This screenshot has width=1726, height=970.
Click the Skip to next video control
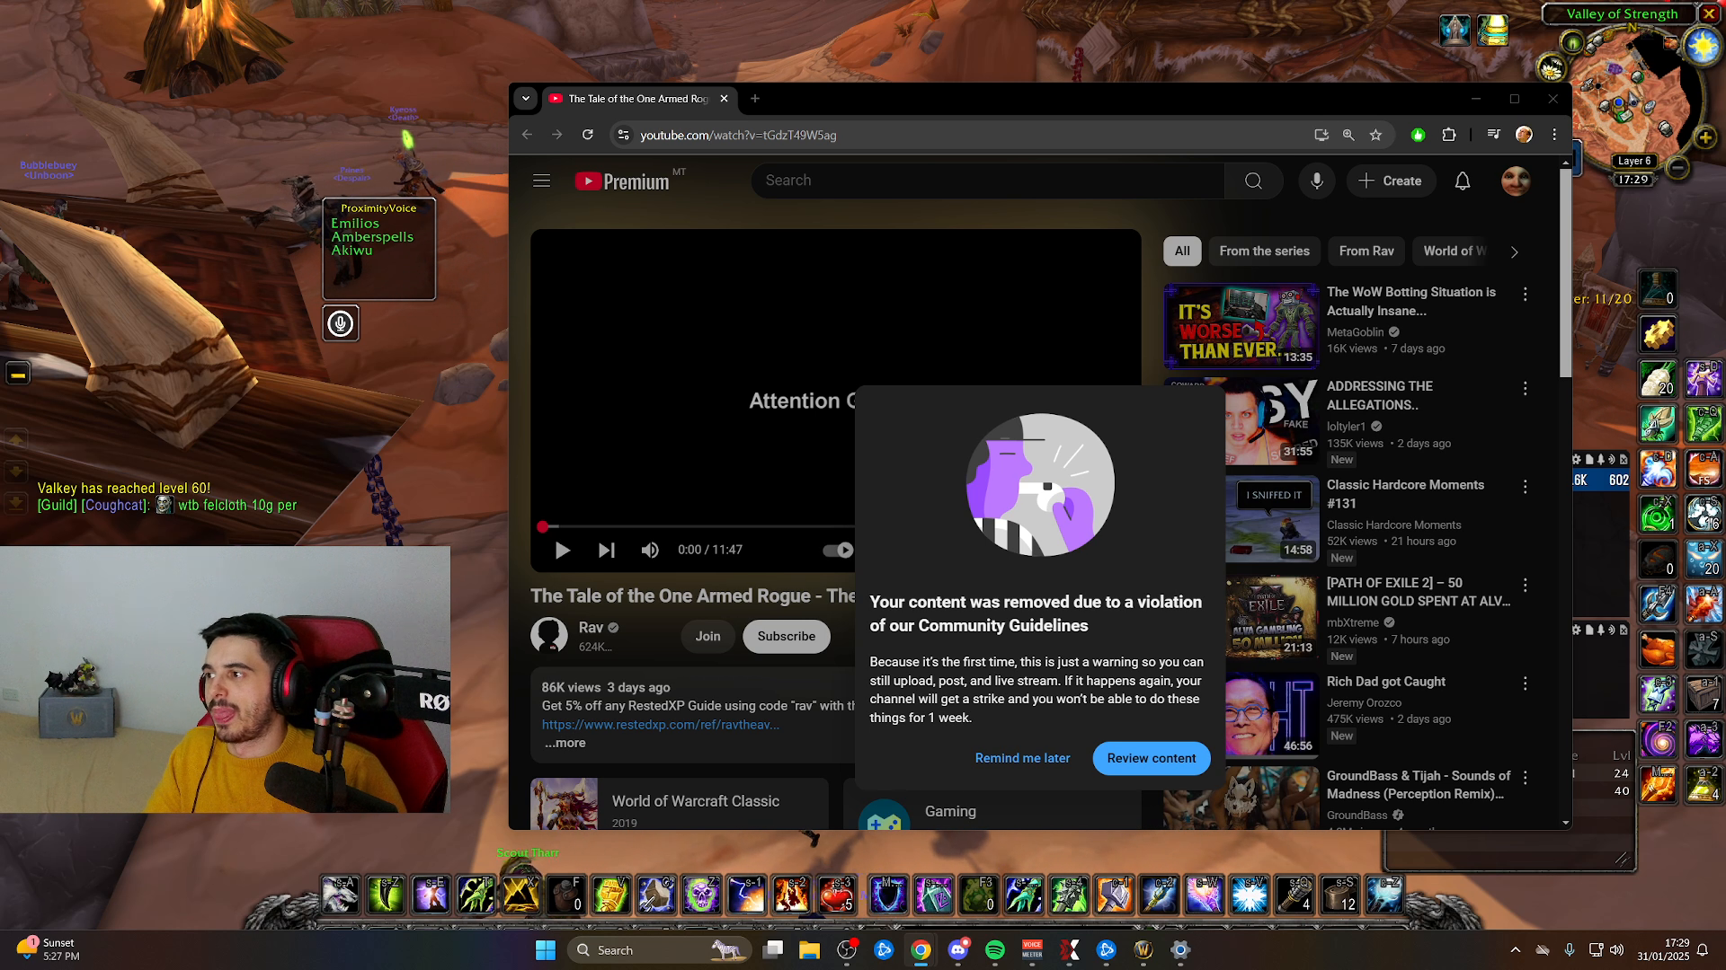coord(607,550)
